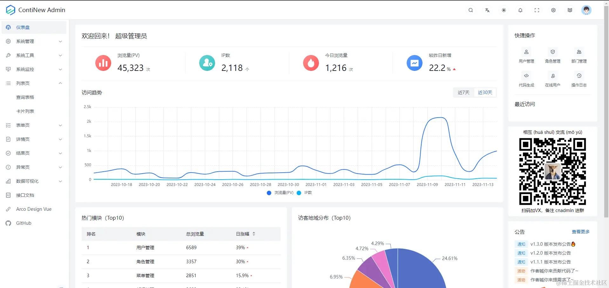Toggle dark/light theme sun icon
This screenshot has height=288, width=609.
pyautogui.click(x=504, y=10)
